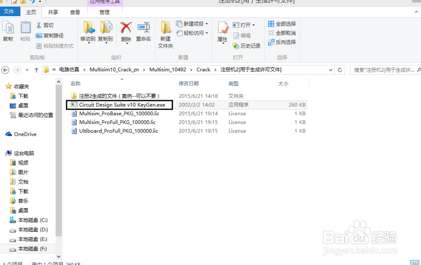421x265 pixels.
Task: Open the File (文件) tab
Action: pyautogui.click(x=10, y=11)
